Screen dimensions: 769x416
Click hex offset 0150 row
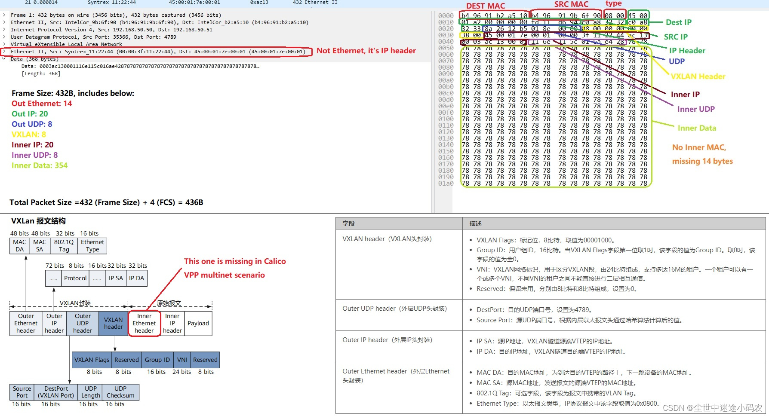tap(446, 151)
